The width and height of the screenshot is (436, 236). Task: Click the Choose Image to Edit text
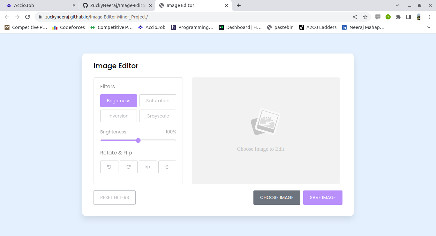click(260, 149)
